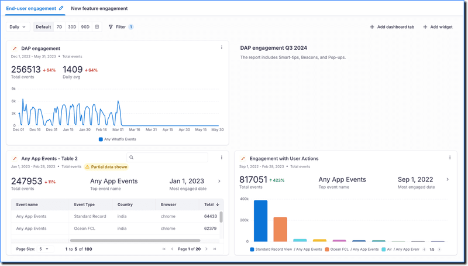Viewport: 468px width, 266px height.
Task: Open the Any App Events table options menu
Action: (221, 158)
